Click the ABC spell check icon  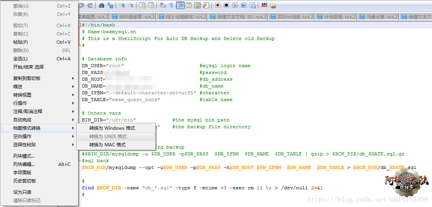coord(264,5)
